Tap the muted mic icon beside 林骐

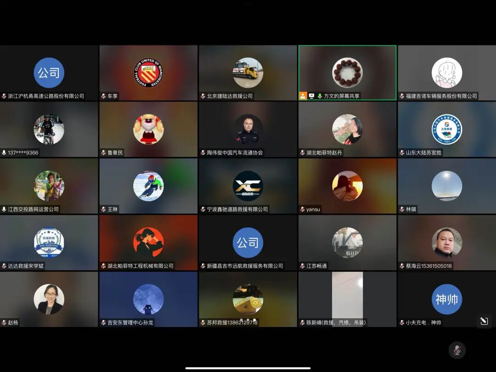coord(402,209)
